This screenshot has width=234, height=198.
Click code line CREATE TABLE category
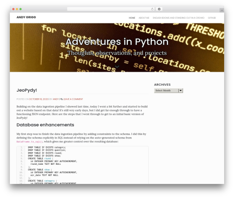click(42, 181)
